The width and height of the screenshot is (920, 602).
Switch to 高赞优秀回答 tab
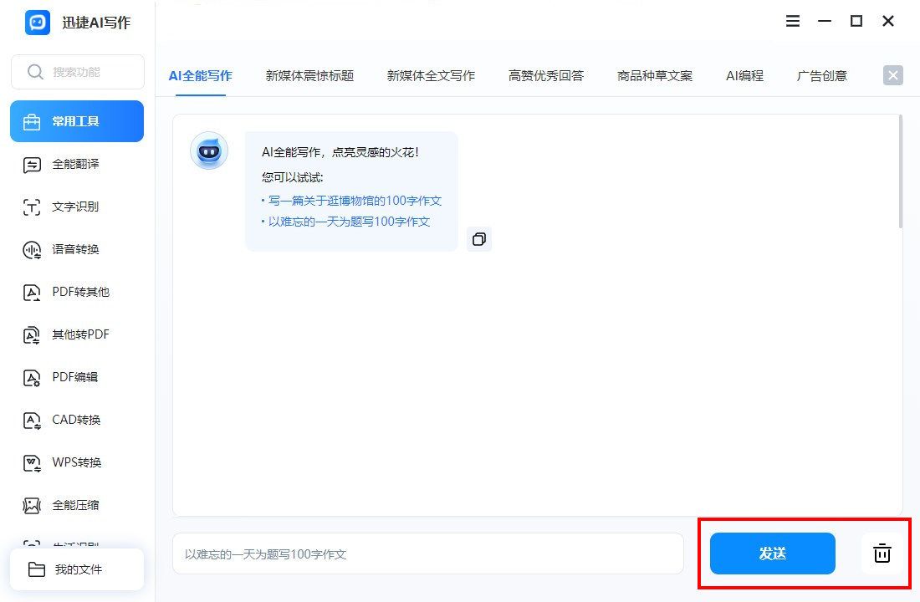point(546,76)
